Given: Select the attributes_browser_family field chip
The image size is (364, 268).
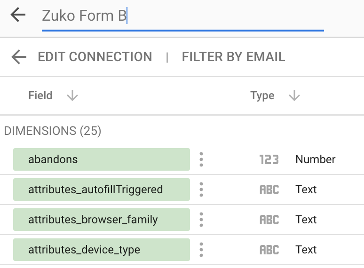Looking at the screenshot, I should (x=102, y=220).
